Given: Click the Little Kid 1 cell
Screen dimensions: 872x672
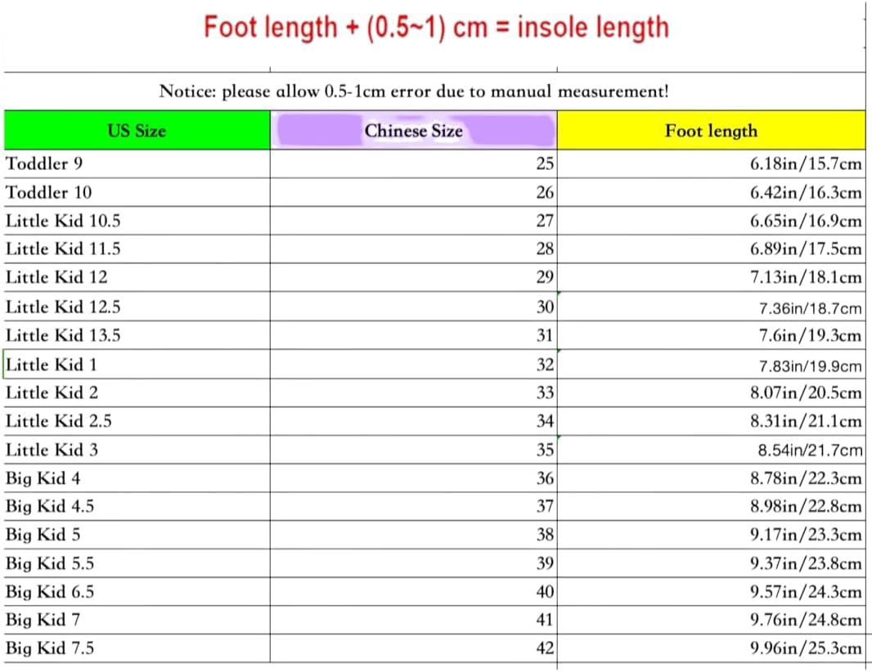Looking at the screenshot, I should pos(137,365).
